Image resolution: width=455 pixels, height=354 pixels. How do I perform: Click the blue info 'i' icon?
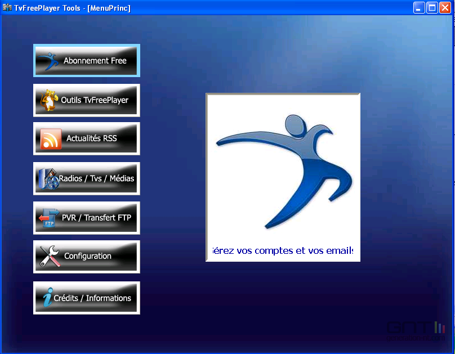[48, 297]
